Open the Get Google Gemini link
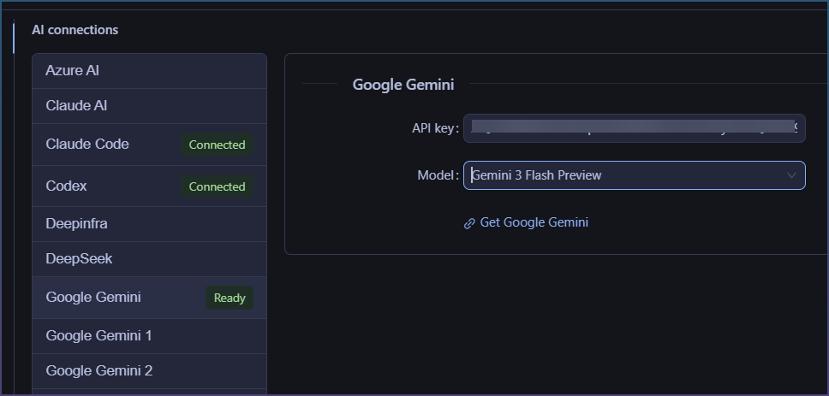 [x=534, y=222]
